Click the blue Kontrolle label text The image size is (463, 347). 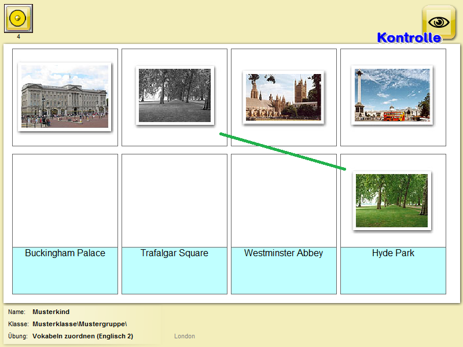[409, 38]
